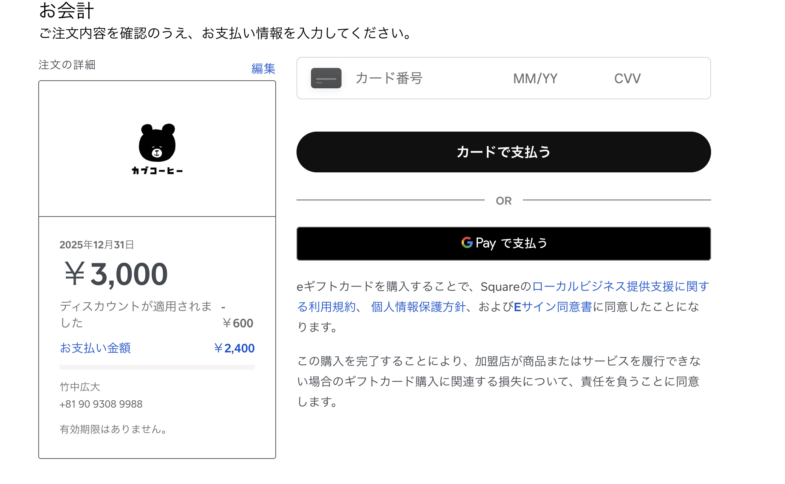
Task: Pay using the G Pay で支払う button
Action: point(503,244)
